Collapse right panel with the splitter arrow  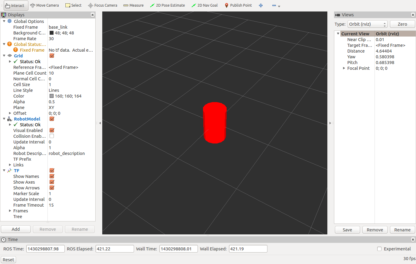point(330,123)
